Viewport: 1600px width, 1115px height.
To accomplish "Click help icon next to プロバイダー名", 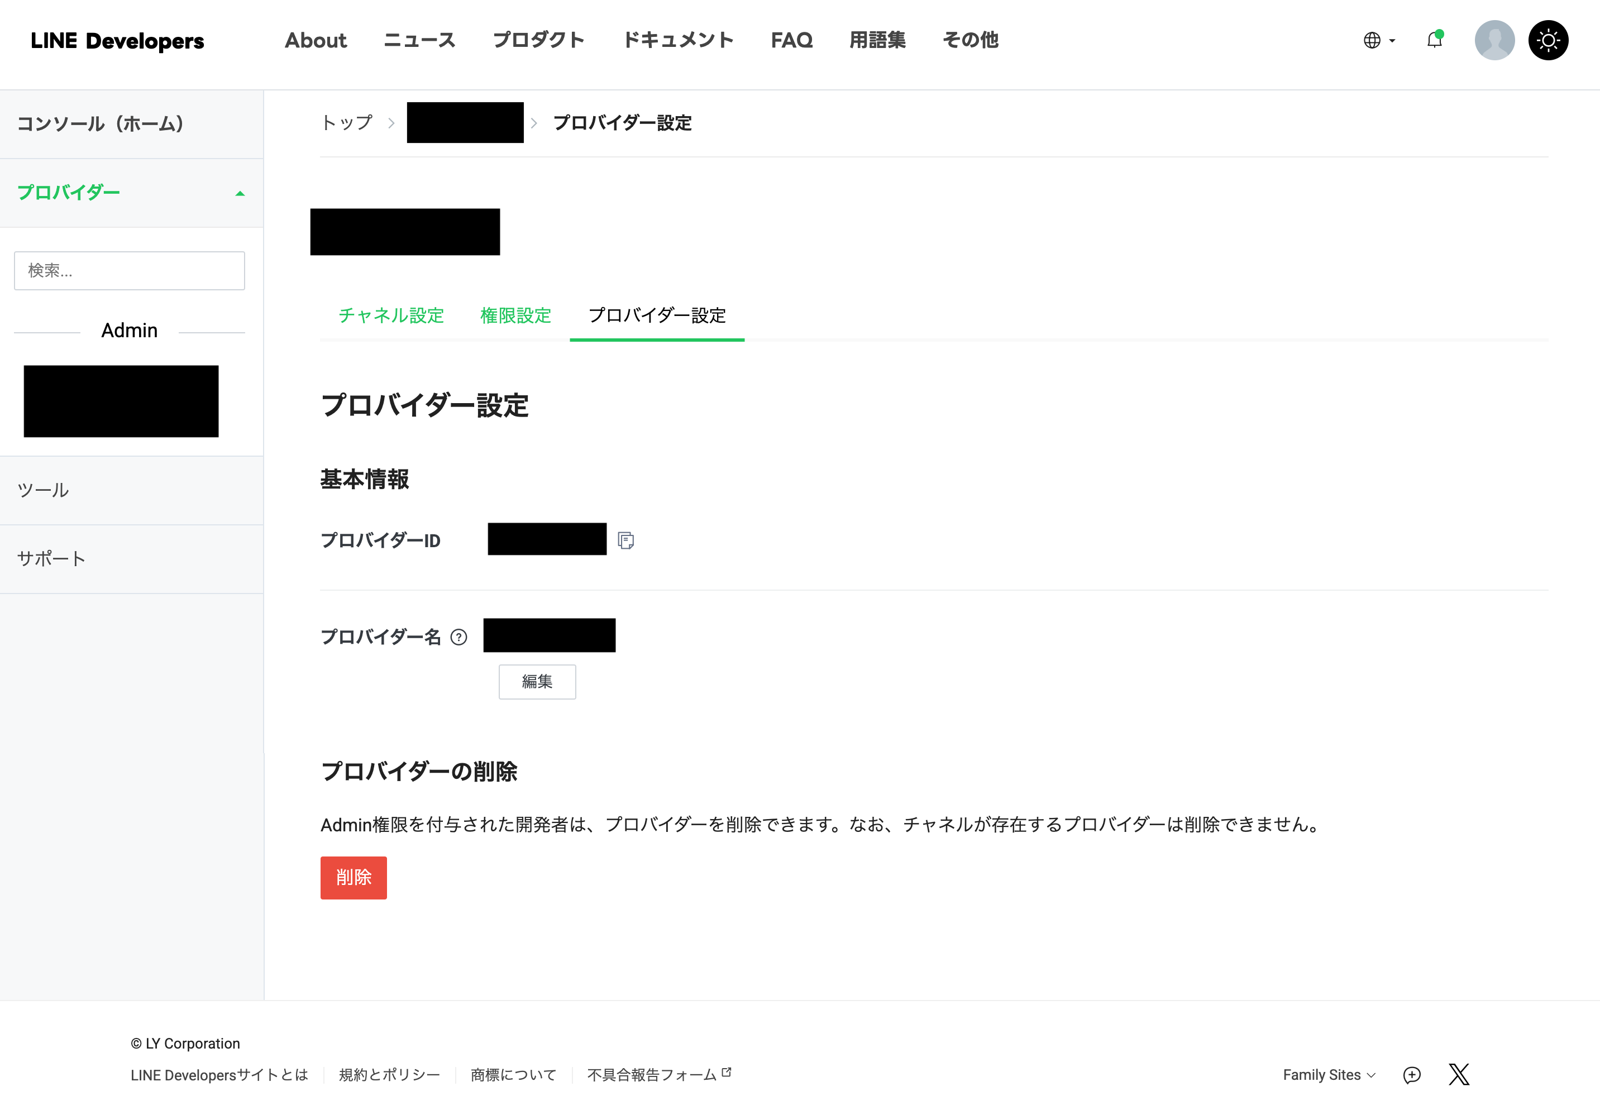I will coord(458,637).
